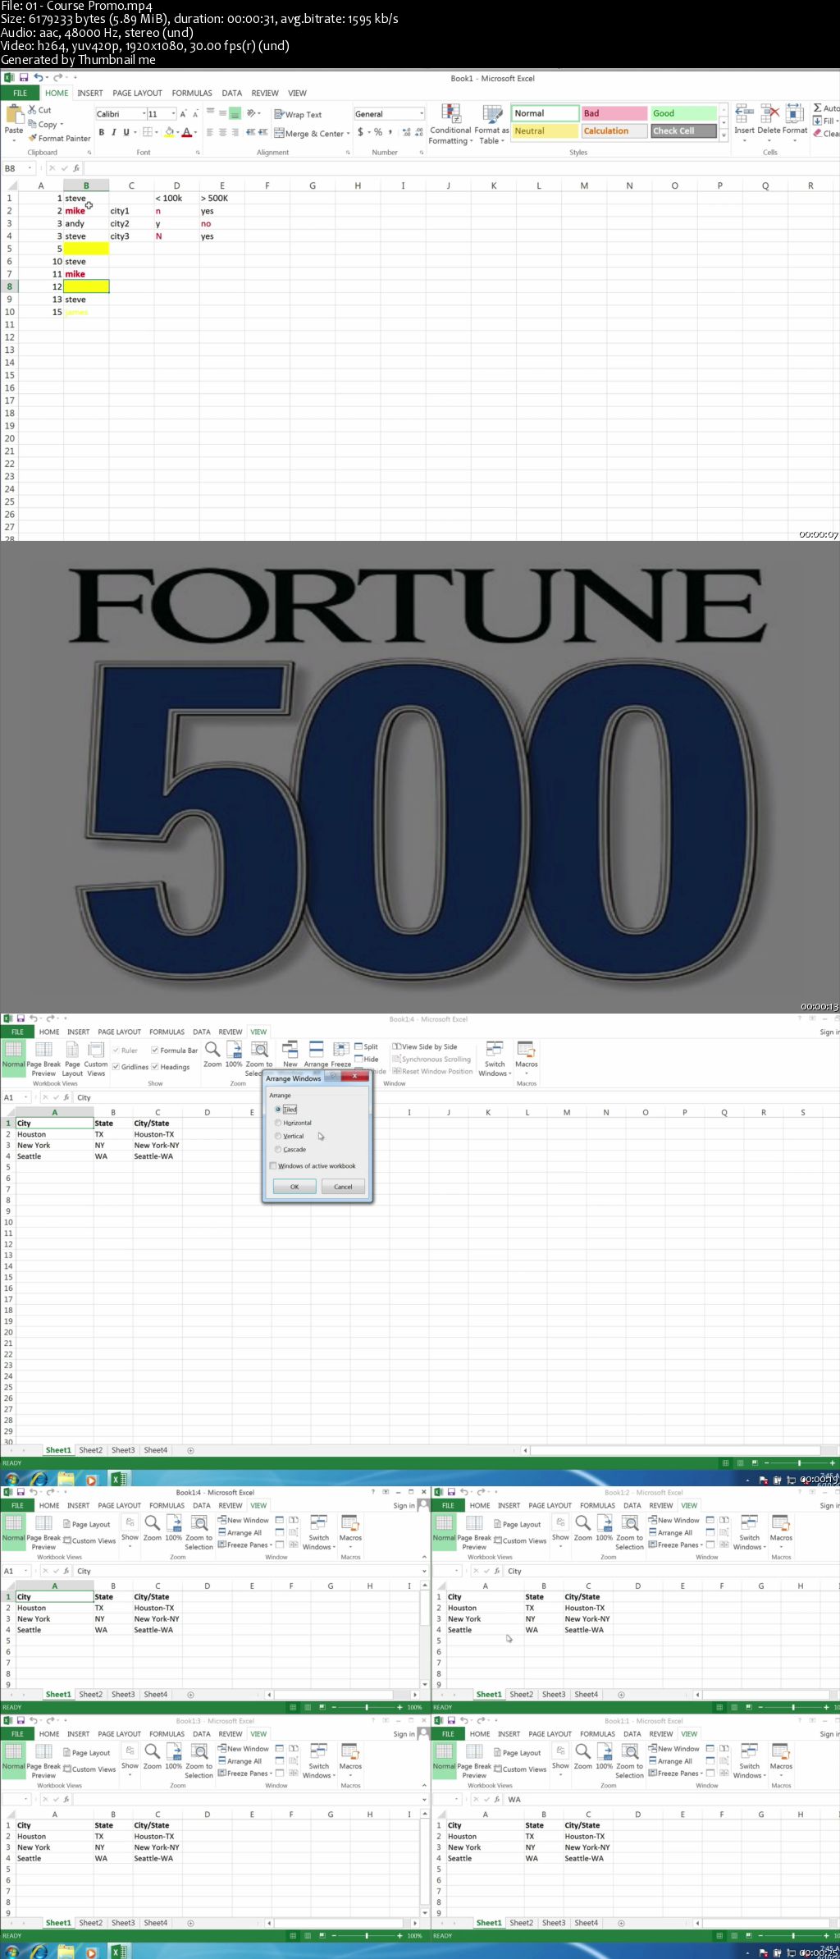
Task: Click Name Box showing B8 in Book1
Action: click(17, 168)
